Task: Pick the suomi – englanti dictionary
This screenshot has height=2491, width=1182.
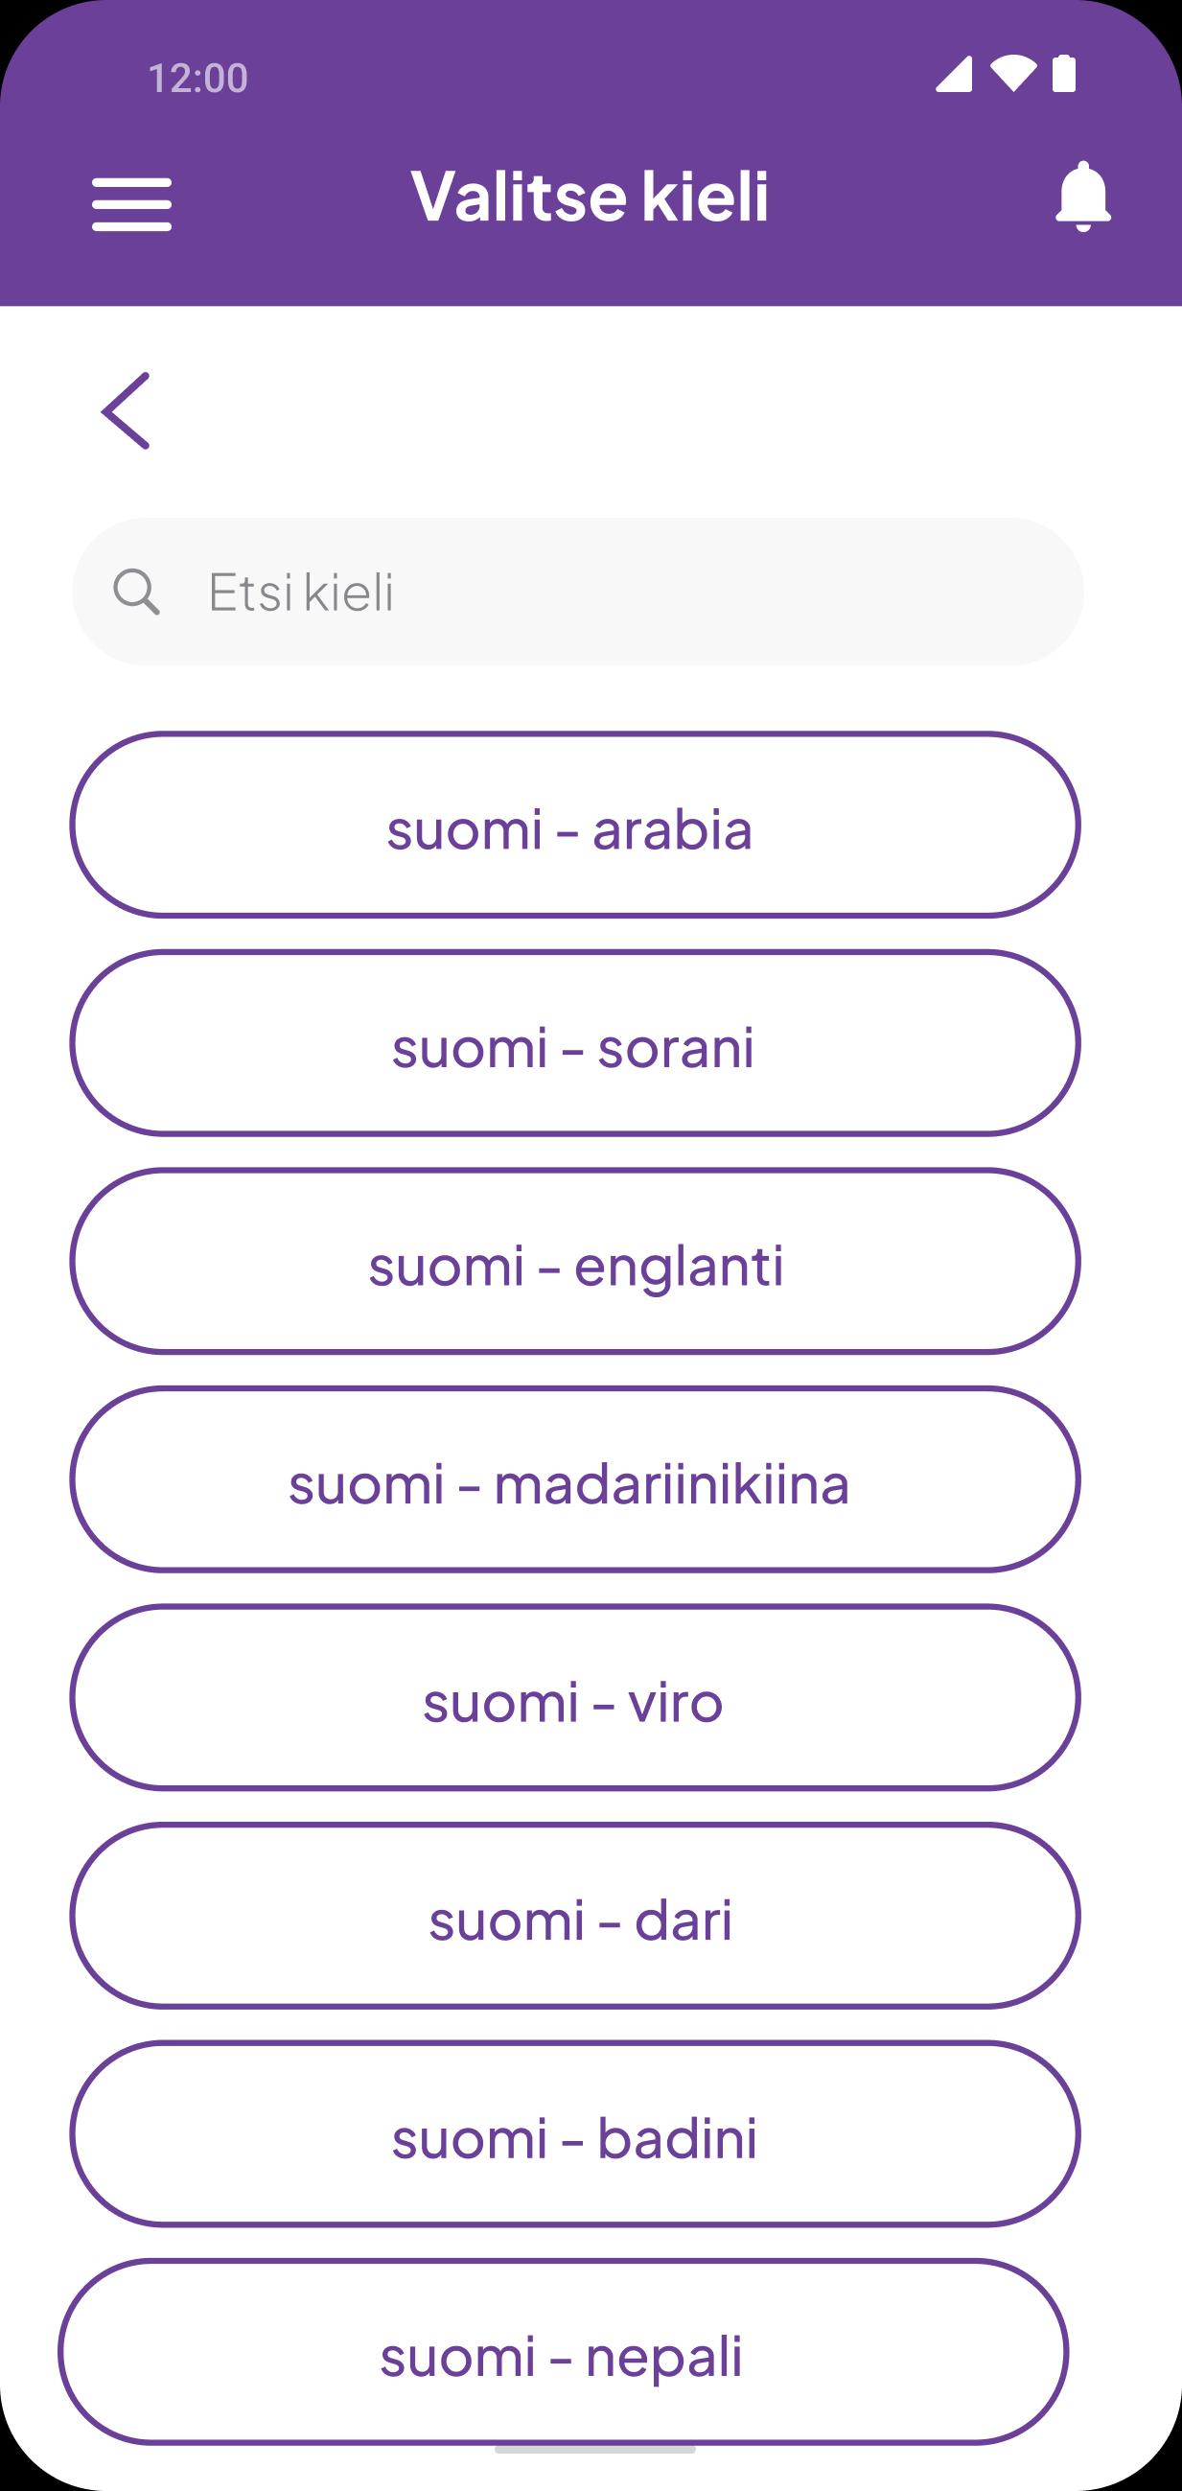Action: click(x=575, y=1262)
